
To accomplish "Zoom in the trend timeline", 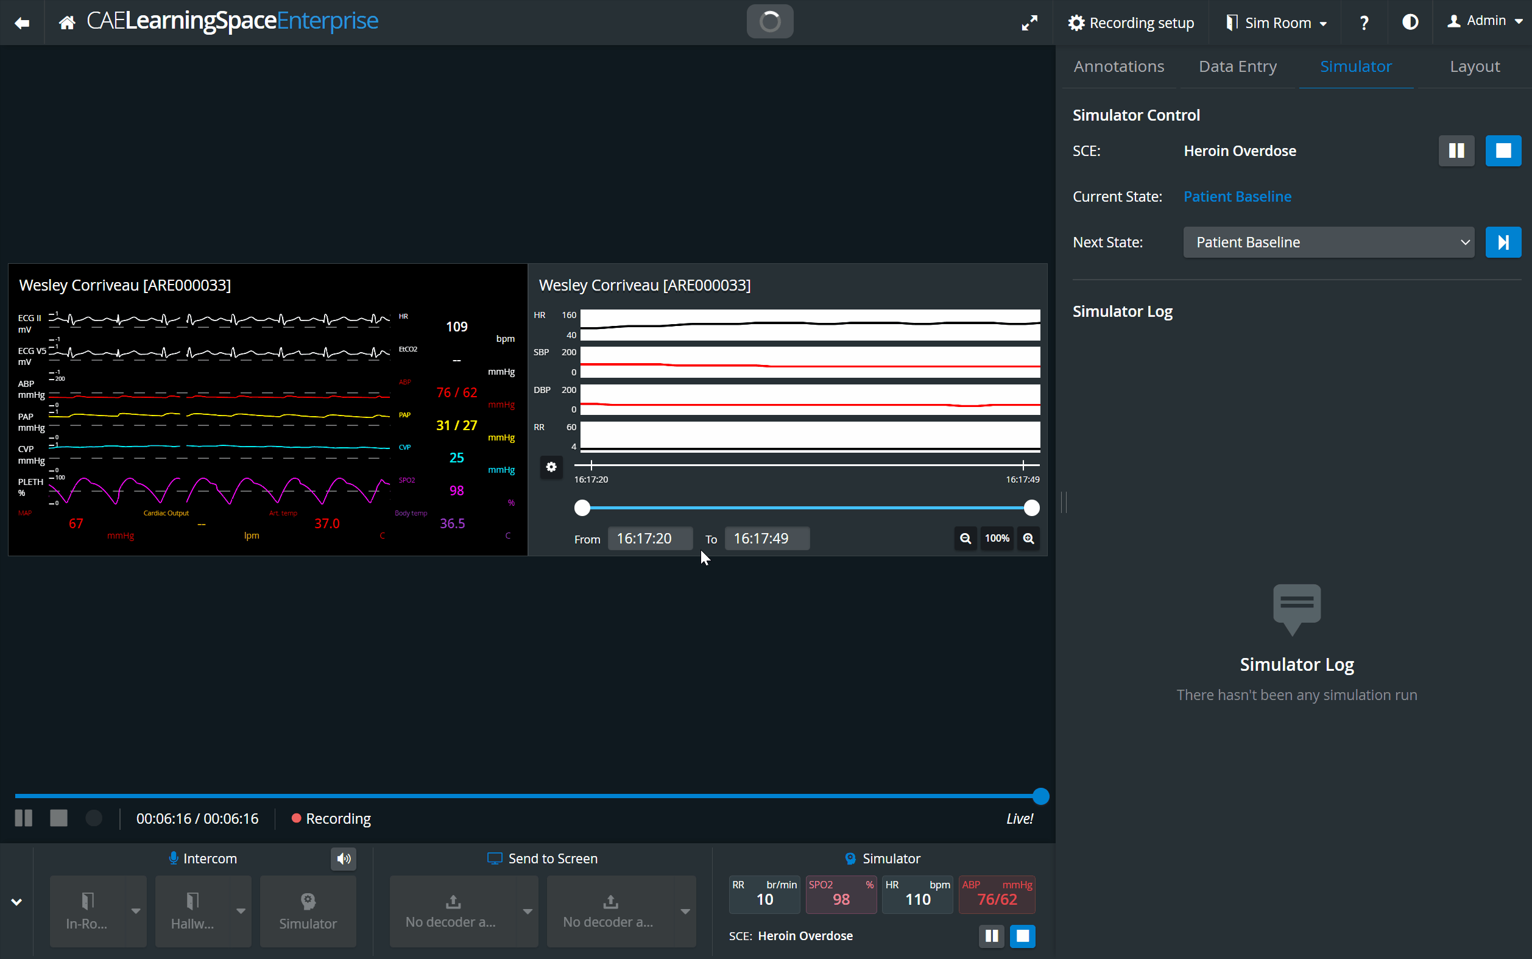I will tap(1028, 539).
